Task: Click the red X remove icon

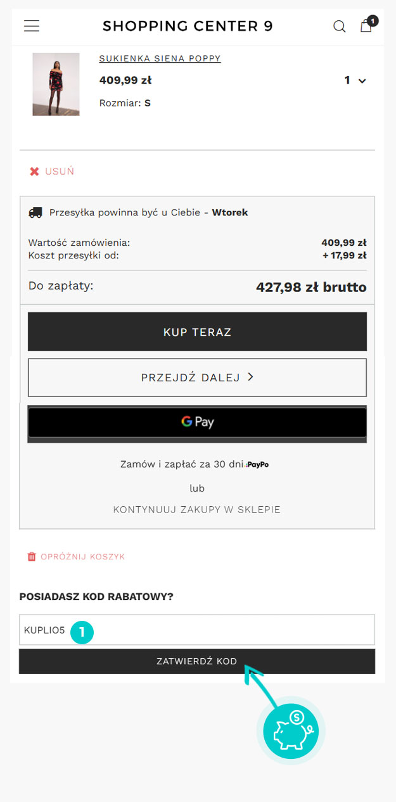Action: point(34,172)
